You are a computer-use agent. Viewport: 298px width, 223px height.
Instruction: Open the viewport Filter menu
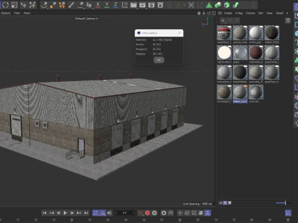[x=17, y=13]
